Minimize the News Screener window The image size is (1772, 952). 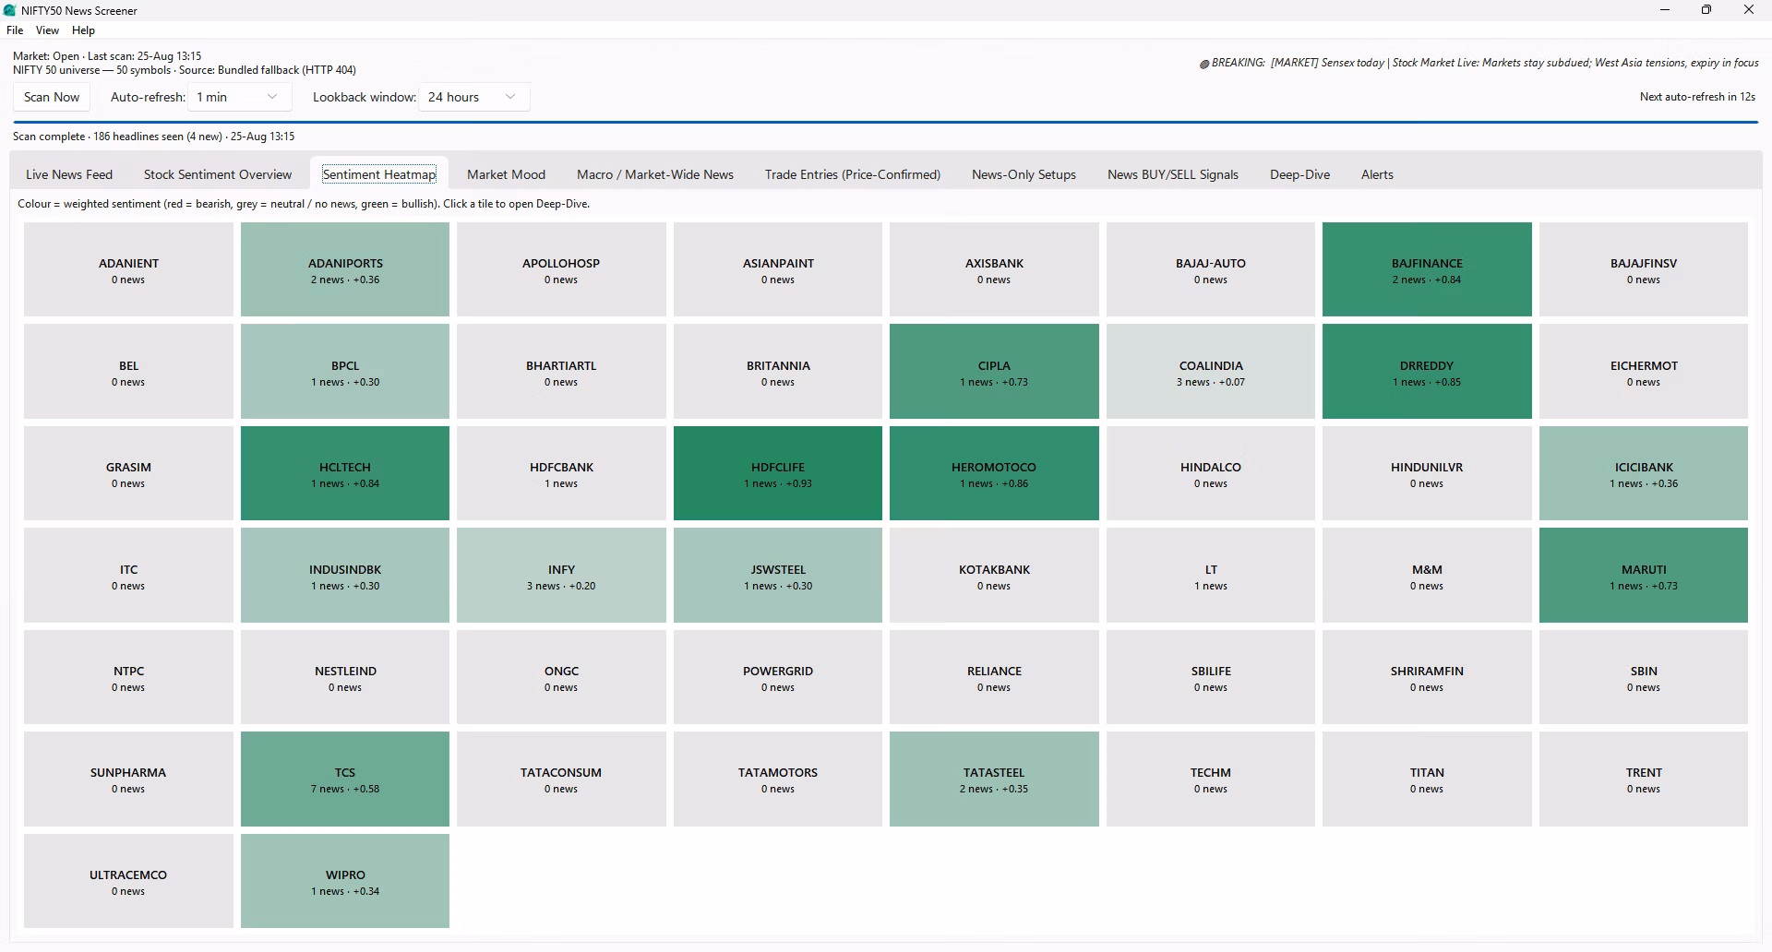(x=1665, y=10)
